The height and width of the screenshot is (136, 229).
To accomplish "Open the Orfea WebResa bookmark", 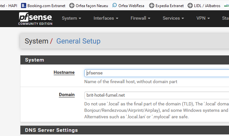I will (128, 6).
